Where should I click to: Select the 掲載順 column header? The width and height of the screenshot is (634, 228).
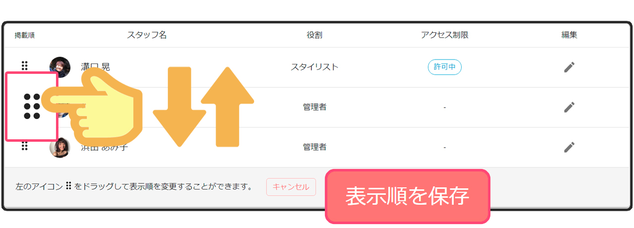pos(25,35)
